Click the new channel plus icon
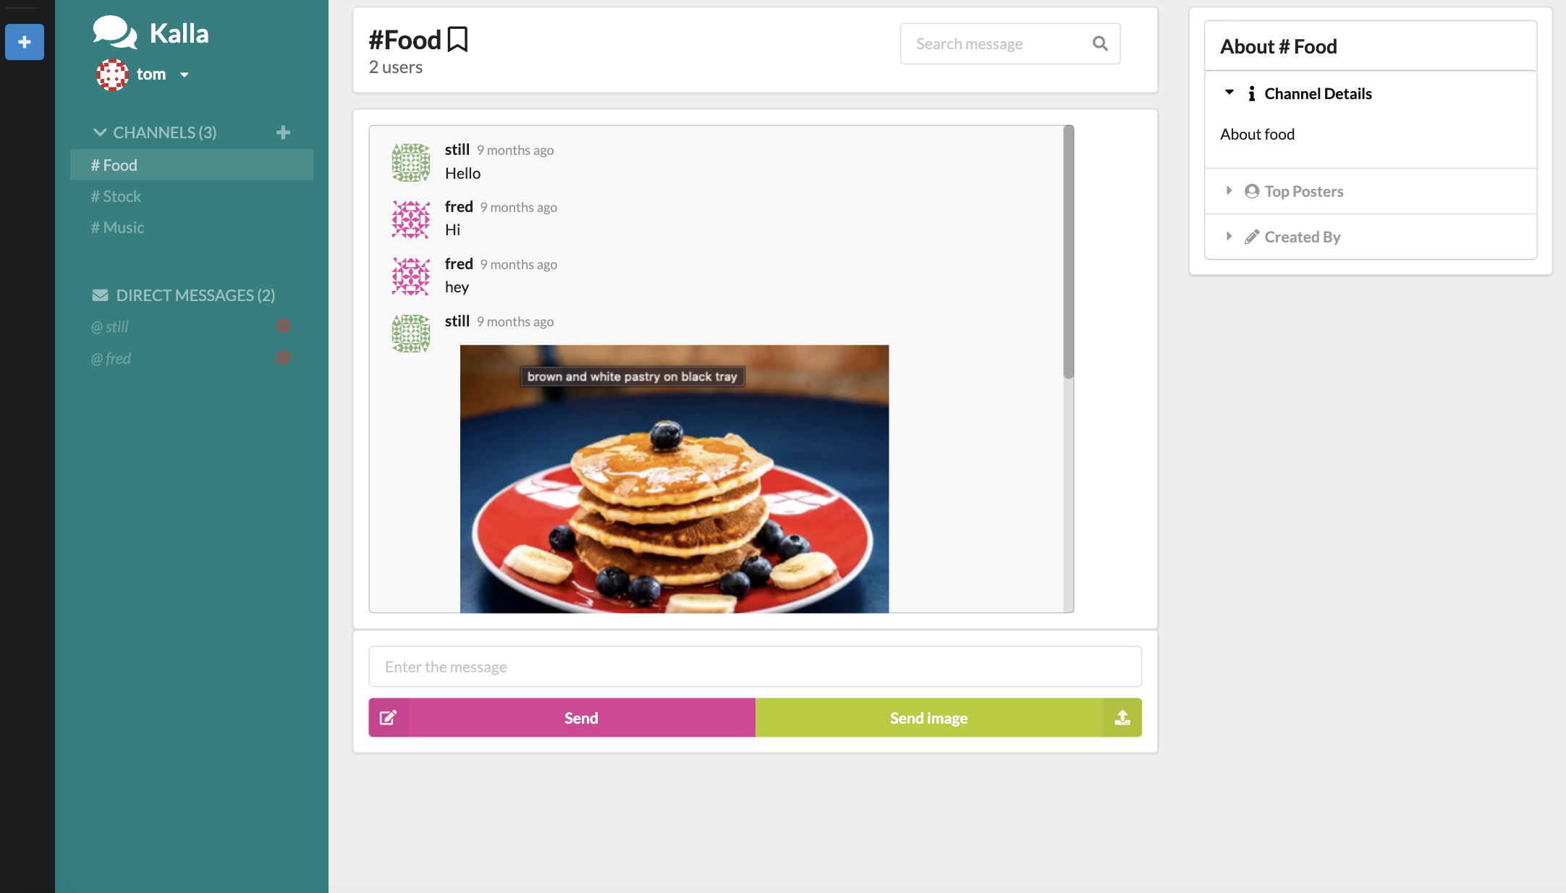 point(285,131)
